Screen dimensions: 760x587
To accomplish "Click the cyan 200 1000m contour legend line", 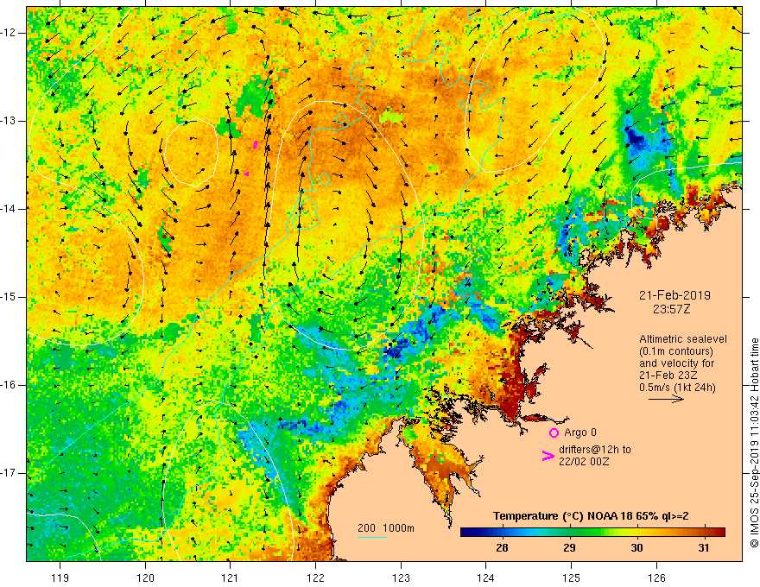I will 372,538.
